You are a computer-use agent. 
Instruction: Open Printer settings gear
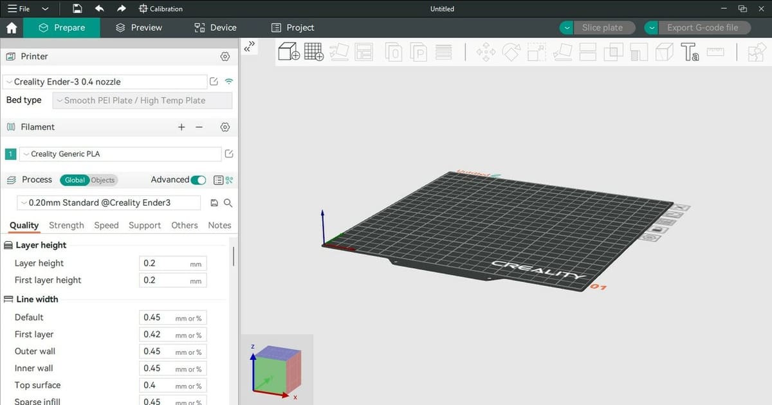point(225,57)
